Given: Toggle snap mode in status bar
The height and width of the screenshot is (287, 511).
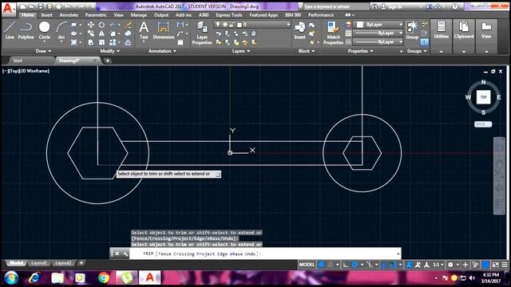Looking at the screenshot, I should tap(330, 265).
